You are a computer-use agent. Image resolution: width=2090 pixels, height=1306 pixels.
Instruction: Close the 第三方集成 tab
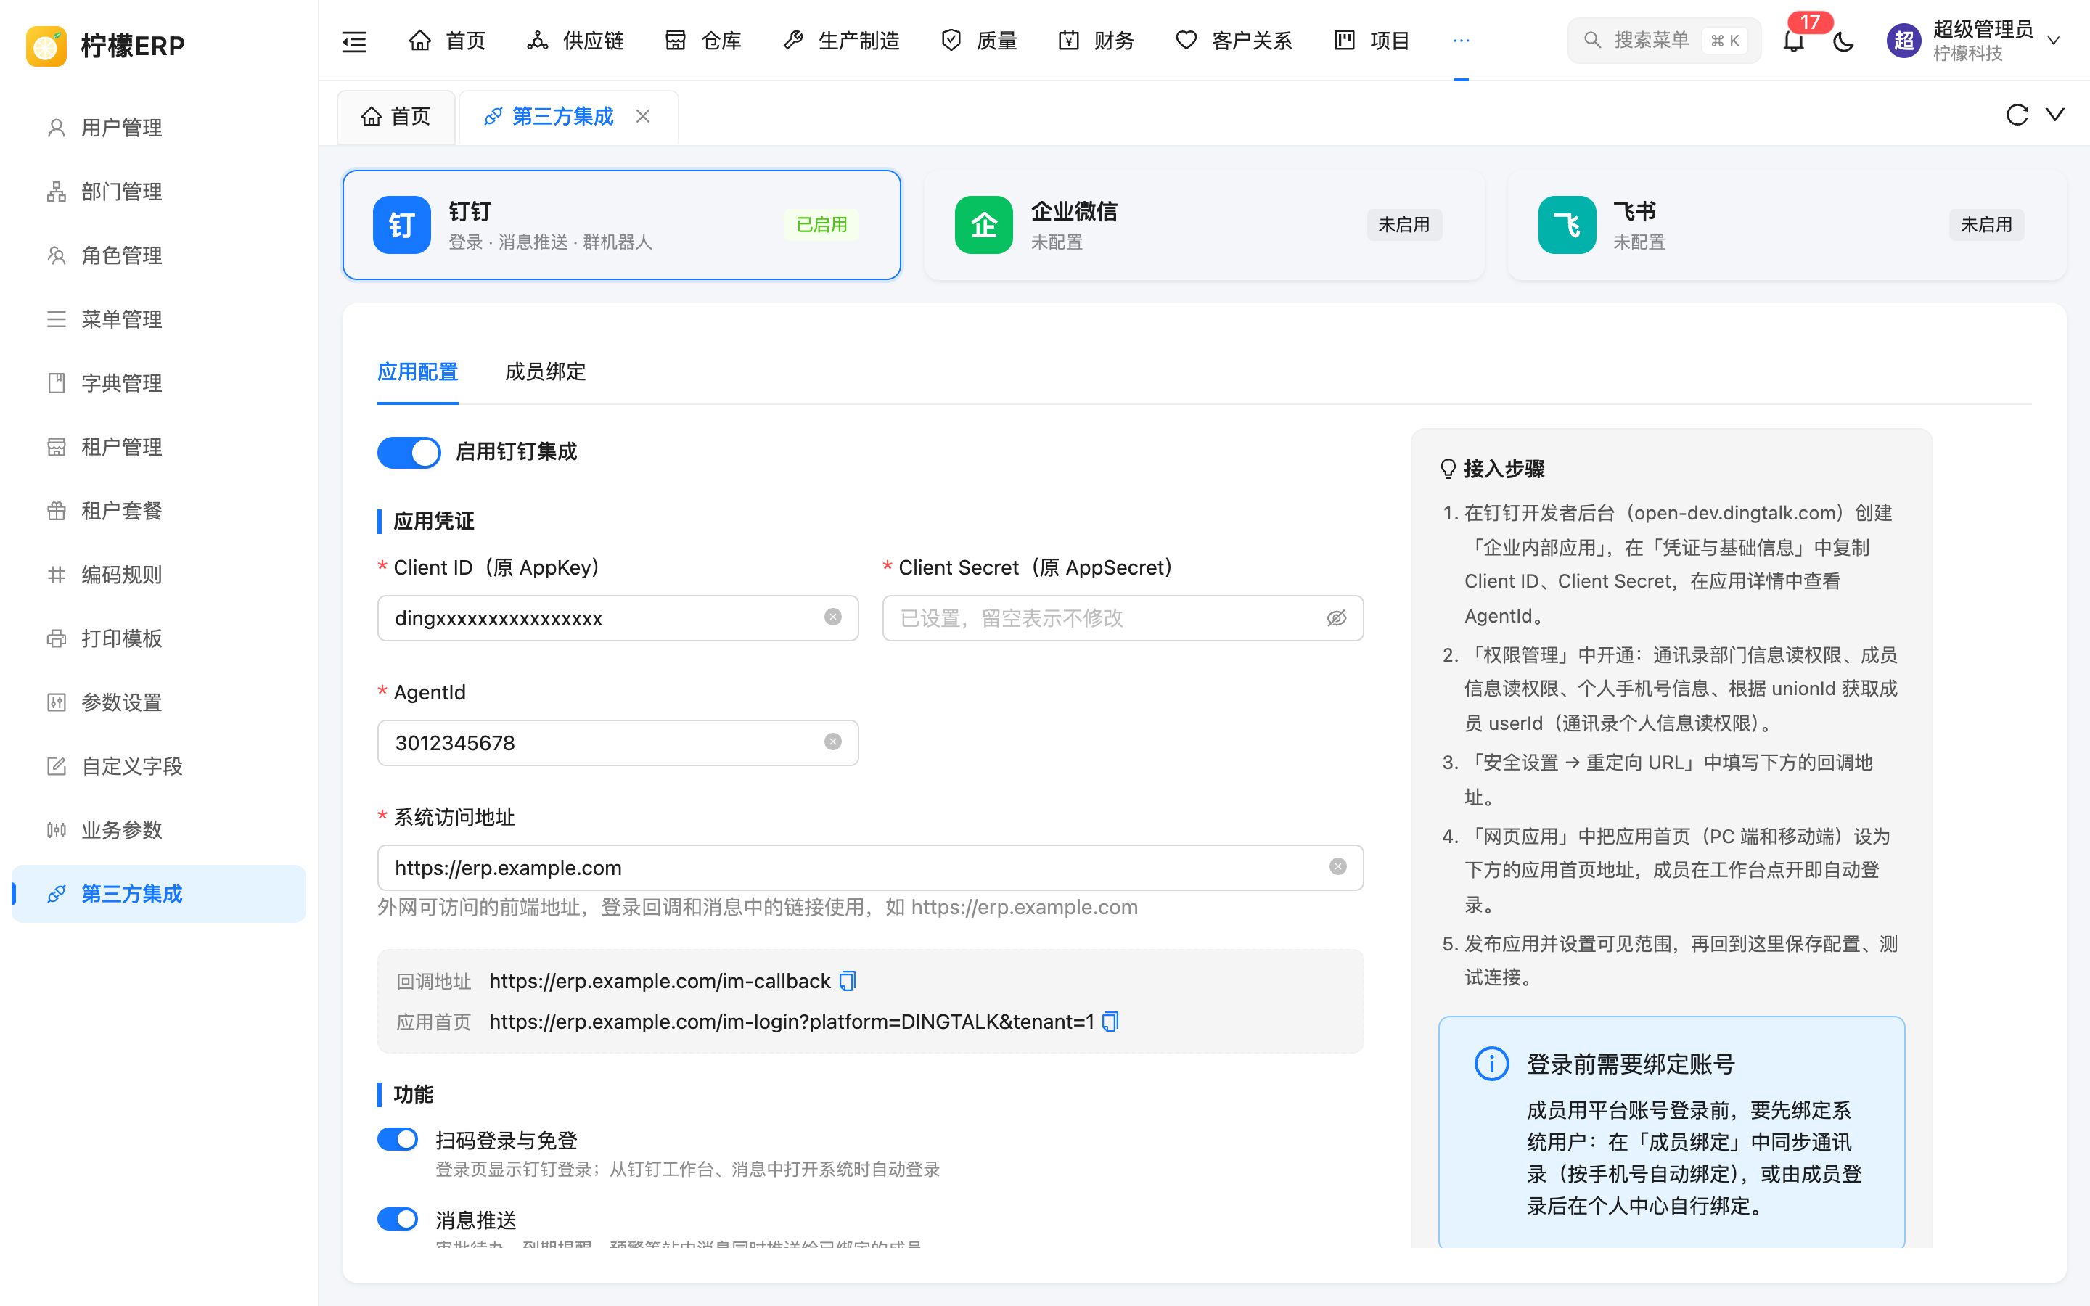642,116
